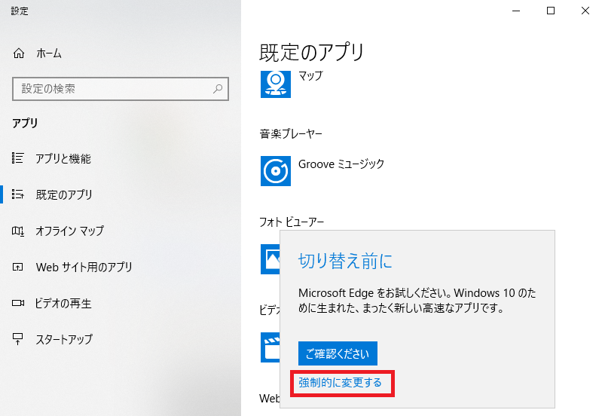
Task: Click the Web サイト用のアプリ icon
Action: [x=17, y=267]
